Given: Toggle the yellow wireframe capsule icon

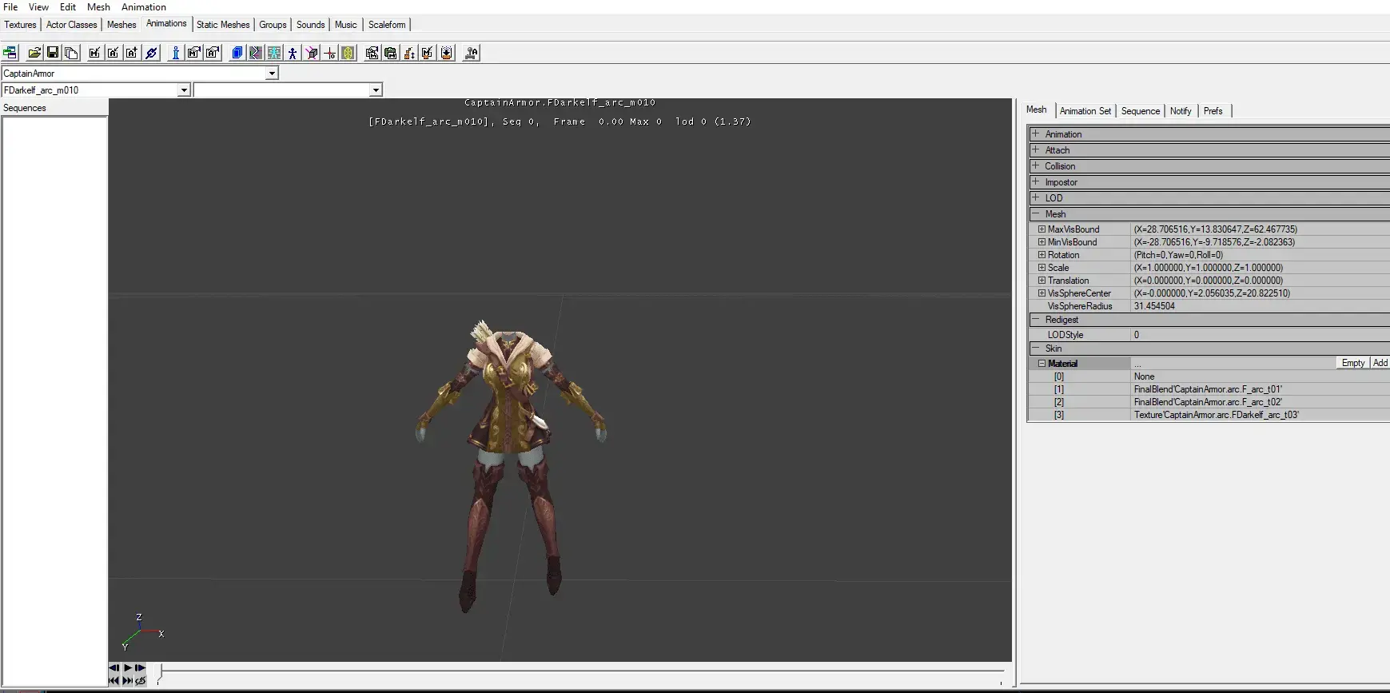Looking at the screenshot, I should tap(348, 53).
